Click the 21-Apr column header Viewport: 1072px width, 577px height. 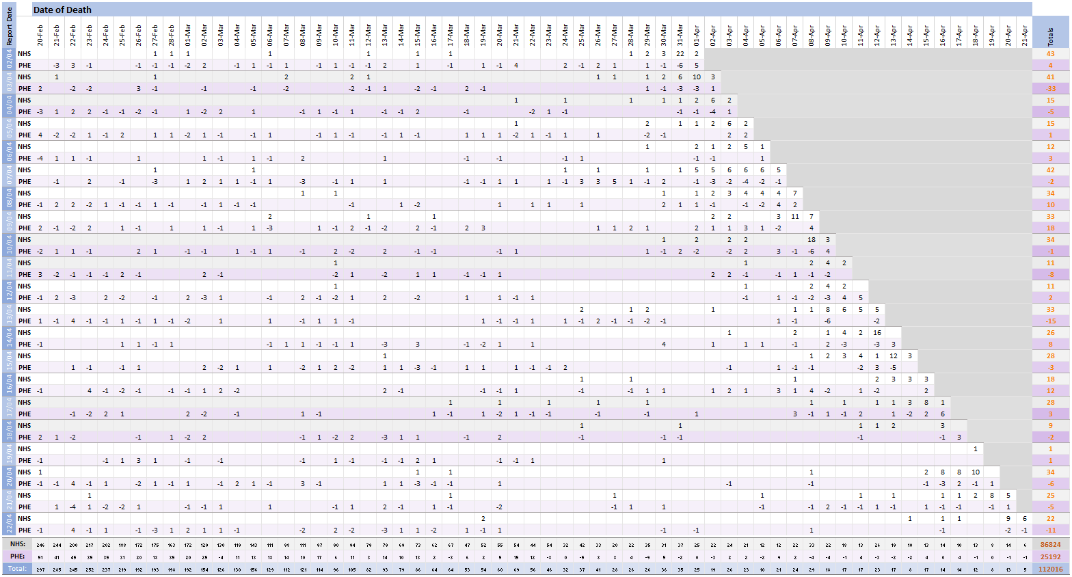tap(1025, 36)
